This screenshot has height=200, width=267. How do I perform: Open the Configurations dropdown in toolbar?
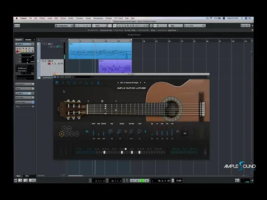pyautogui.click(x=65, y=26)
